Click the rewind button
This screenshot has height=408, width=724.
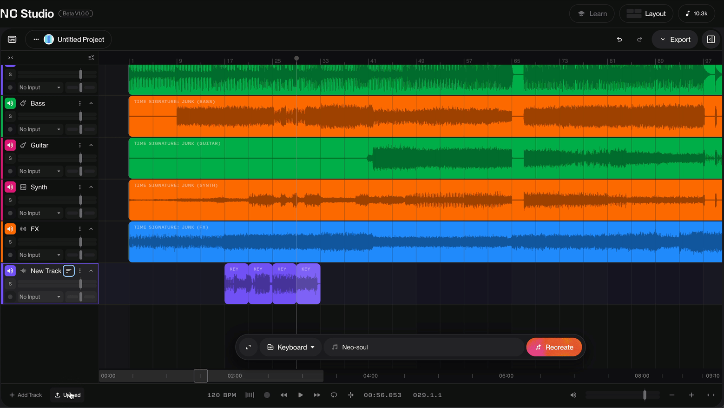tap(283, 395)
